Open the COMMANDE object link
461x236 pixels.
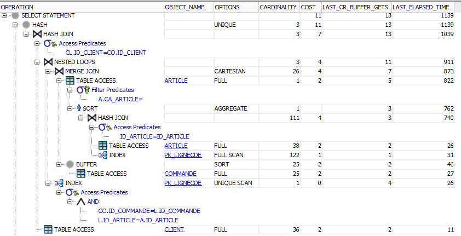tap(181, 174)
